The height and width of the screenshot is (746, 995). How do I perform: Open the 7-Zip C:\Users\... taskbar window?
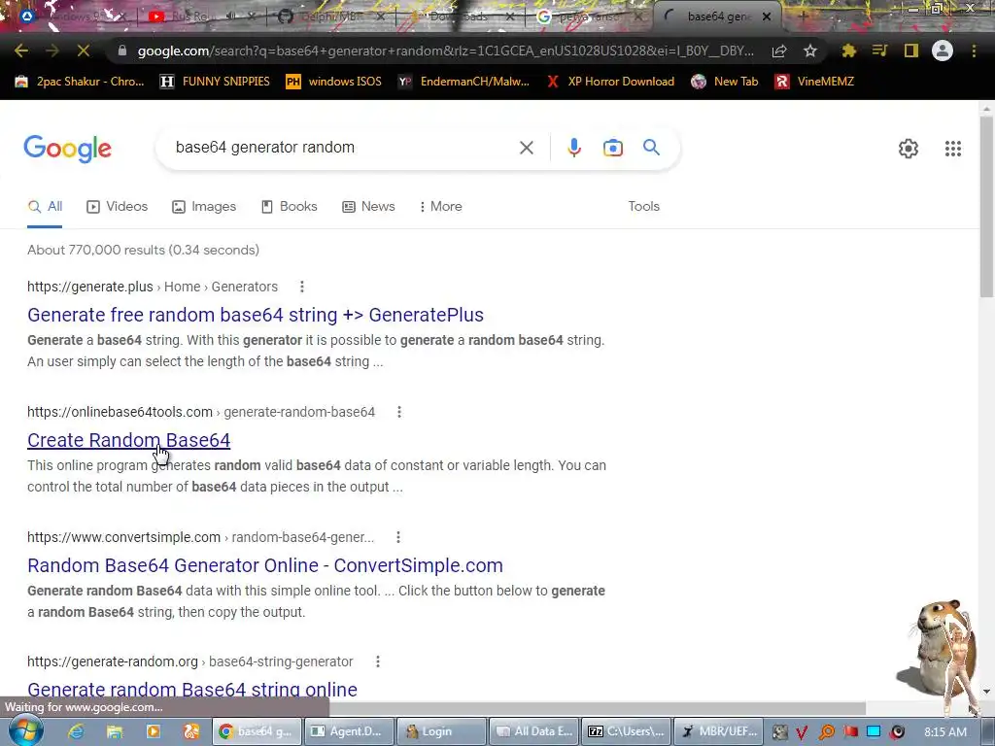pos(627,731)
